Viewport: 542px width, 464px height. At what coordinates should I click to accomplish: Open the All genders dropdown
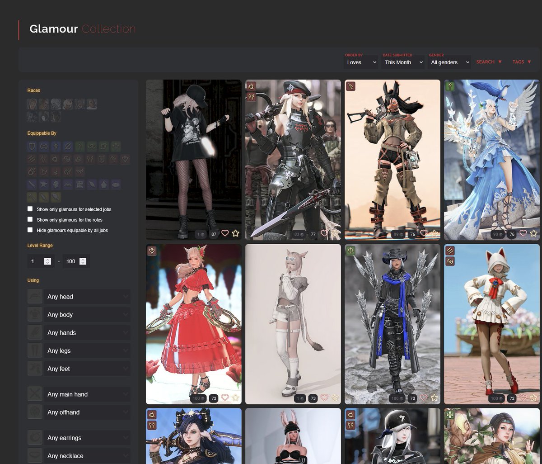tap(449, 62)
